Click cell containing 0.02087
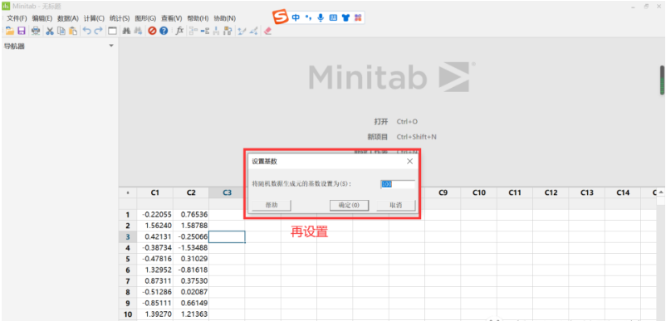This screenshot has width=666, height=321. click(x=191, y=292)
